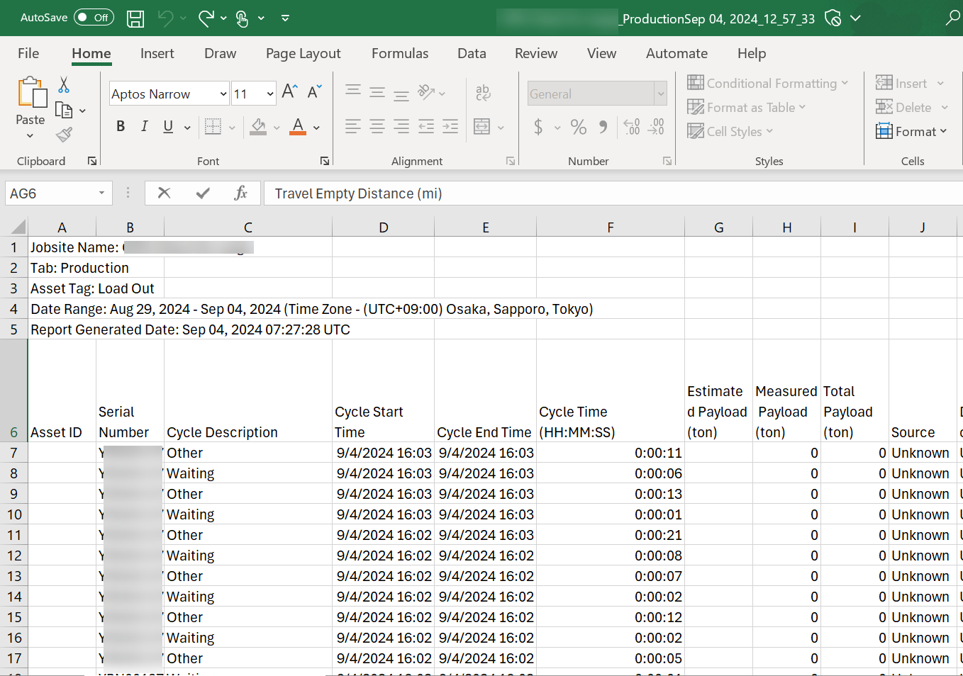This screenshot has height=676, width=963.
Task: Click the Format cells button
Action: (911, 131)
